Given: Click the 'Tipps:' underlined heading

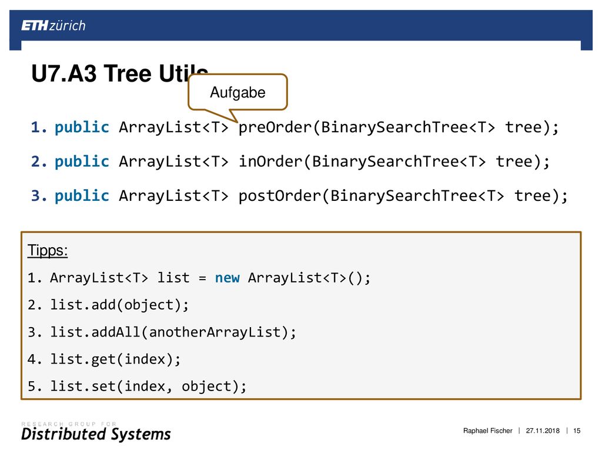Looking at the screenshot, I should point(48,251).
